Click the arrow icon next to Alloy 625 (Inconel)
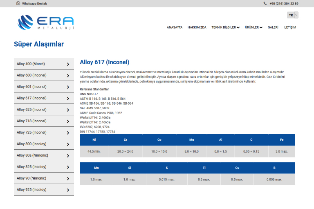314x209 pixels. coord(68,110)
